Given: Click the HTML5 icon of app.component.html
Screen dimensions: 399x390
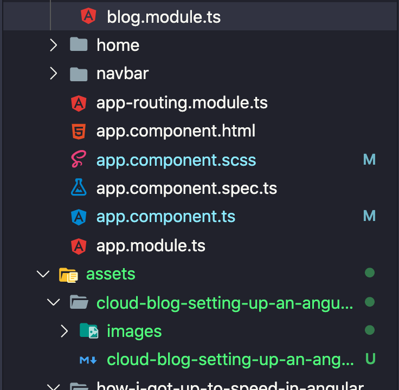Looking at the screenshot, I should click(x=79, y=132).
